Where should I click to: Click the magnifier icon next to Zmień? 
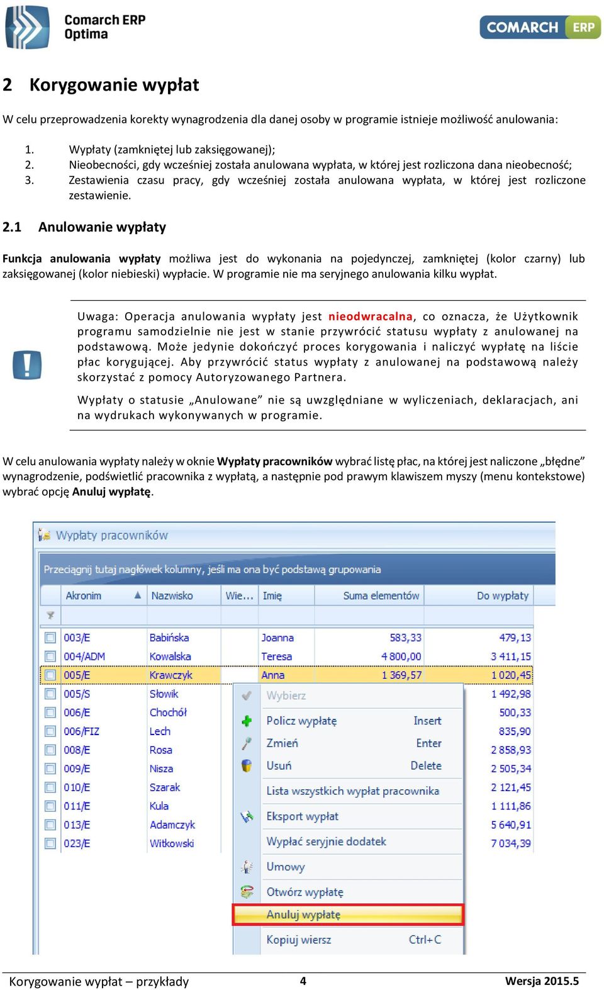coord(247,743)
